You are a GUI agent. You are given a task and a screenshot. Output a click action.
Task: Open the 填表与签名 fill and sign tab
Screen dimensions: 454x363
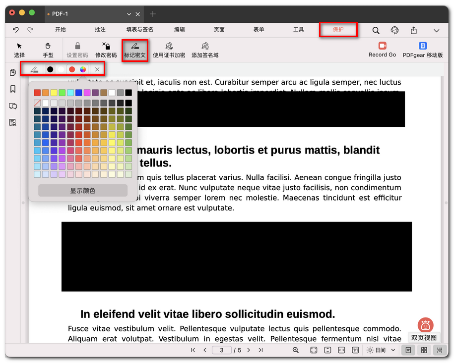[x=139, y=30]
